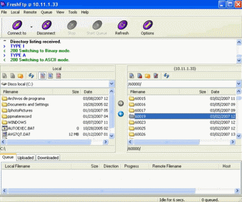The image size is (242, 202).
Task: Open the Tools menu
Action: [73, 12]
